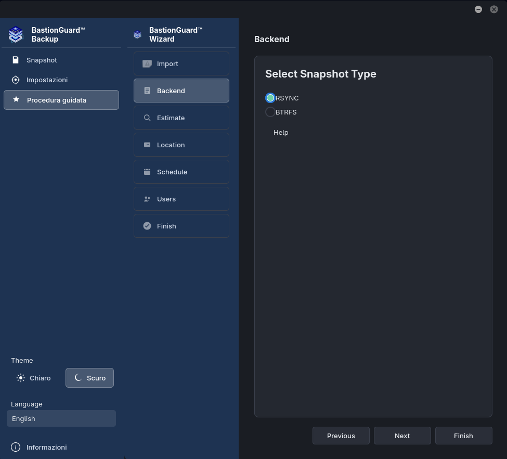Click the sun icon for Chiaro theme
507x459 pixels.
pyautogui.click(x=21, y=378)
